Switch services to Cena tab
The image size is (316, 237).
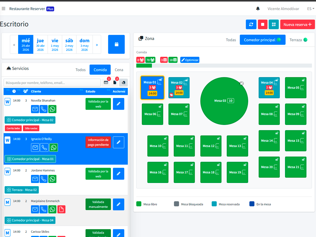(119, 70)
